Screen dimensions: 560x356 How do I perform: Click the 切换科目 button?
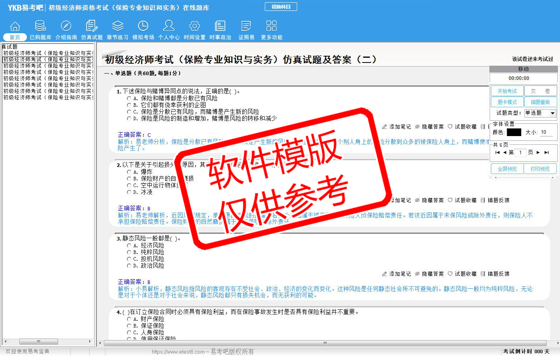point(281,7)
